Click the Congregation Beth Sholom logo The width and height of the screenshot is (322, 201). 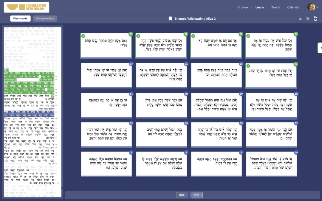26,7
